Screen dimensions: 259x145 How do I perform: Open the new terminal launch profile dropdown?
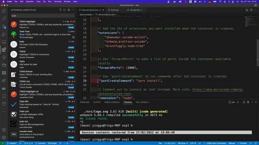tap(240, 102)
